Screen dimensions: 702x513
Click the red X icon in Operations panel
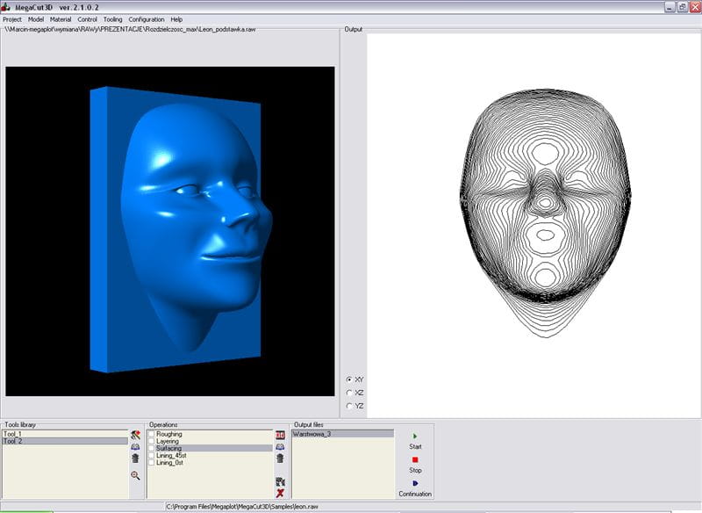pos(280,494)
